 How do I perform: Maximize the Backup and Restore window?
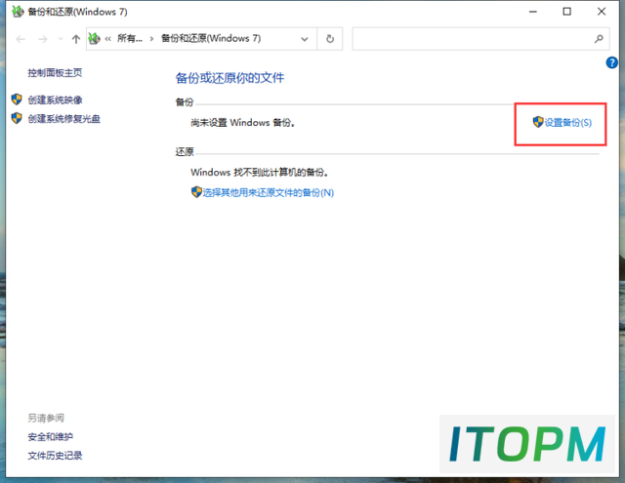566,12
